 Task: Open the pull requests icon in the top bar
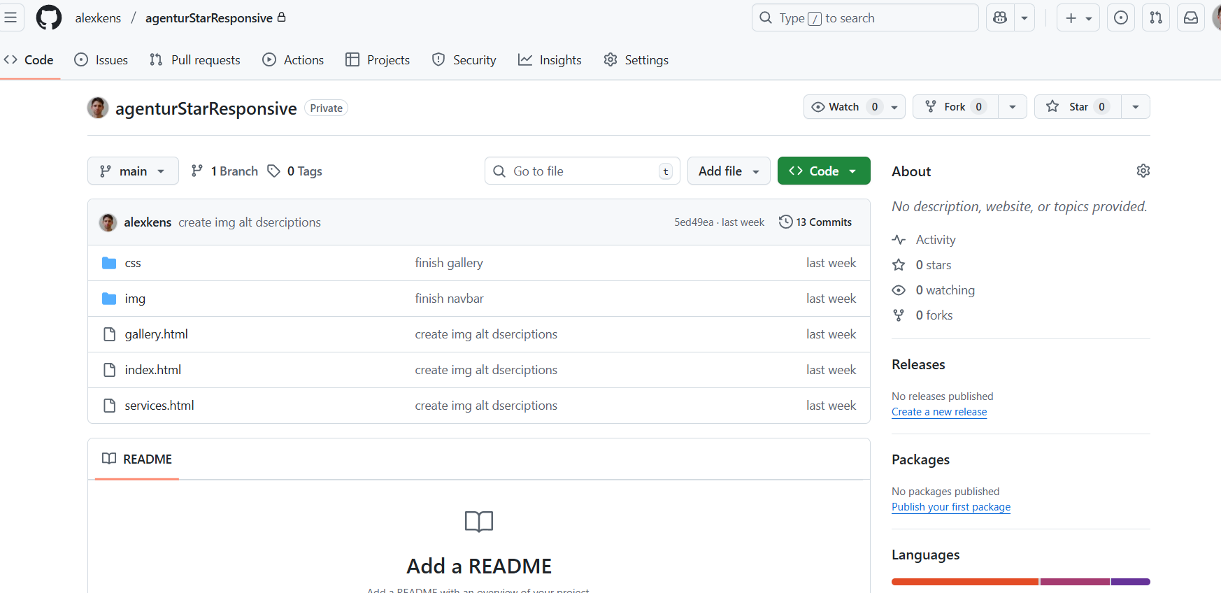click(1156, 17)
